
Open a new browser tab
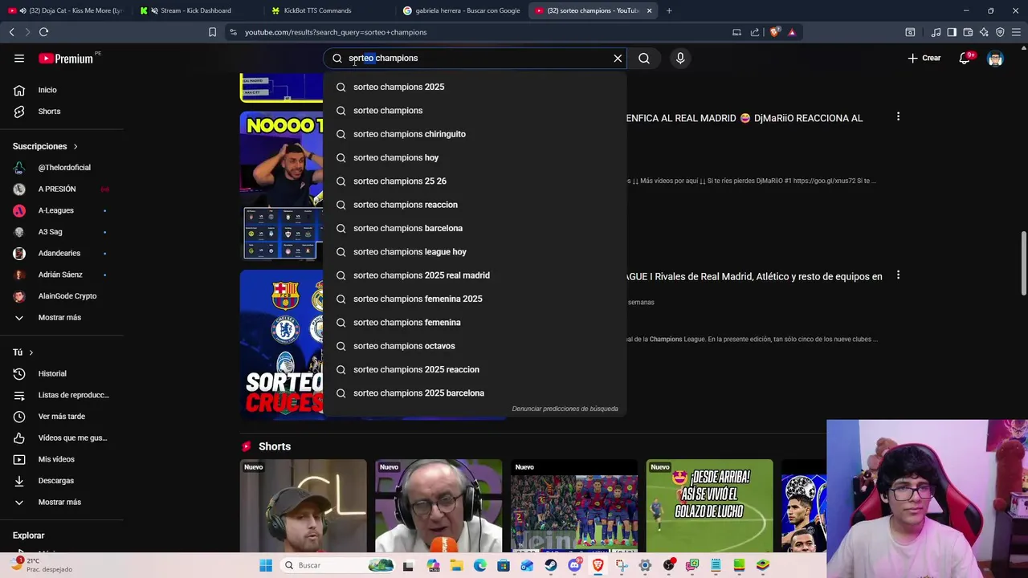tap(669, 10)
